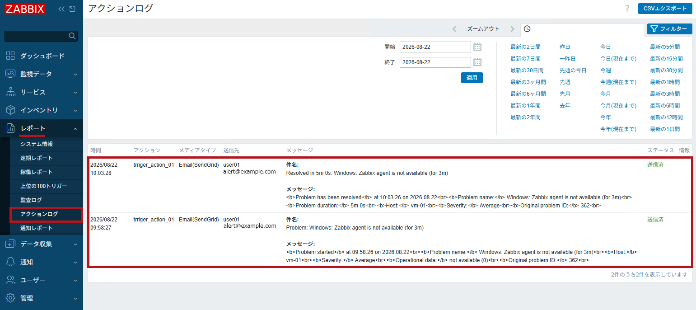Select 昨日 time range
The height and width of the screenshot is (310, 696).
[x=565, y=47]
